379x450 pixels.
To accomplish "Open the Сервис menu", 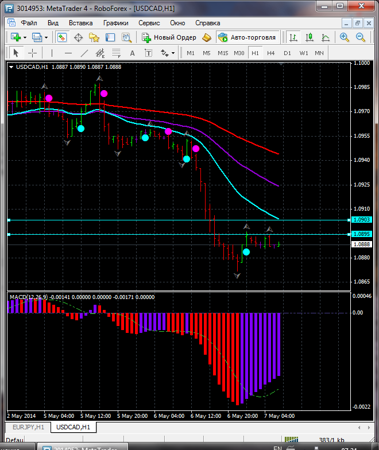I will coord(150,23).
